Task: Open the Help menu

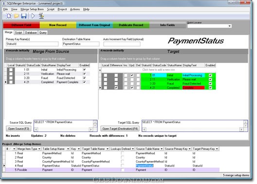Action: tap(86, 9)
